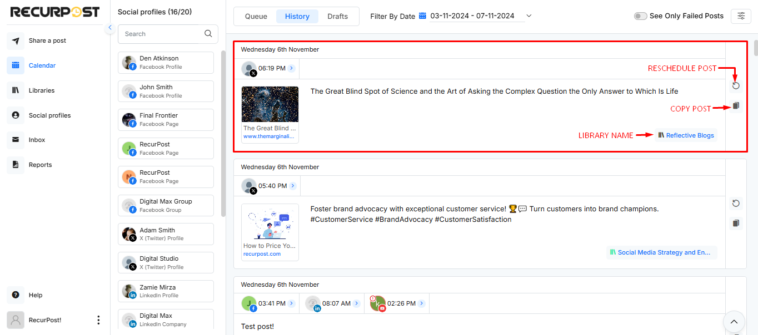Click the 03:41 PM Facebook profile avatar

249,304
